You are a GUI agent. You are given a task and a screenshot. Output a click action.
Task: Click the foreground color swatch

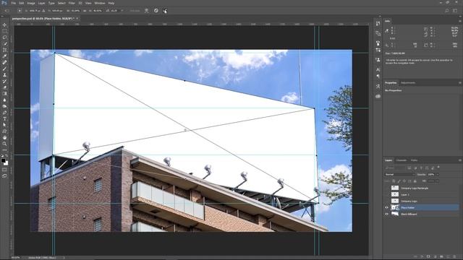(3, 160)
